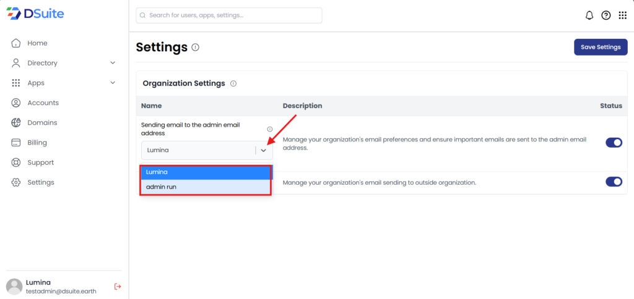Image resolution: width=634 pixels, height=299 pixels.
Task: Click the notifications bell icon
Action: pyautogui.click(x=589, y=15)
